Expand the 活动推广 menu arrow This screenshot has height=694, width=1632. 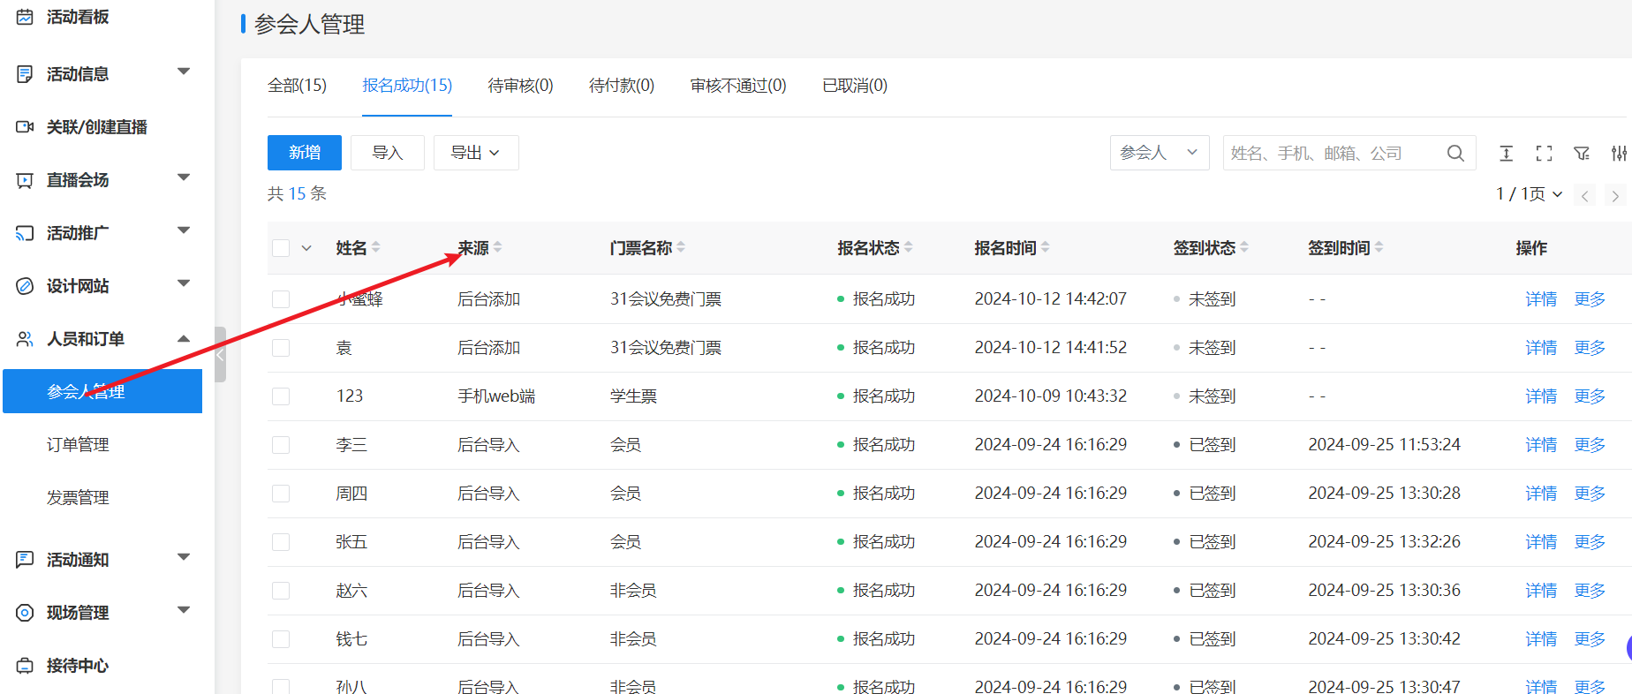click(x=184, y=230)
